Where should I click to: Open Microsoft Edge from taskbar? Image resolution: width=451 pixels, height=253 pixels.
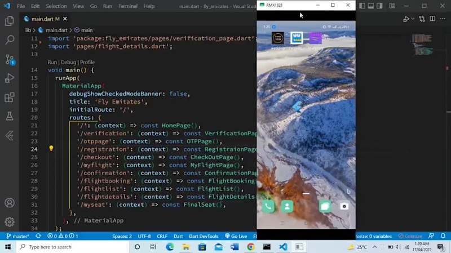pos(170,247)
